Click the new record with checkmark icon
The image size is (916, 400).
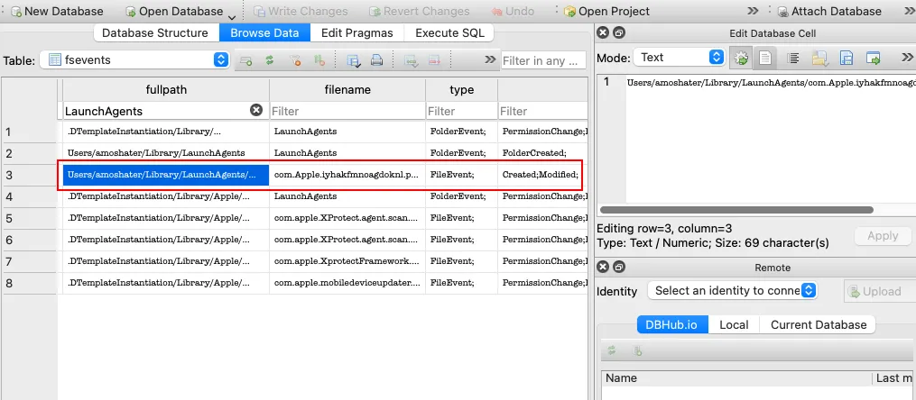412,60
